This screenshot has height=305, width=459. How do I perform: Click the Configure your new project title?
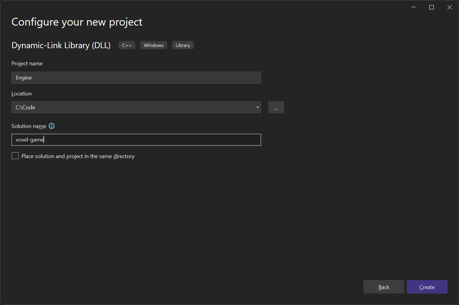tap(77, 22)
